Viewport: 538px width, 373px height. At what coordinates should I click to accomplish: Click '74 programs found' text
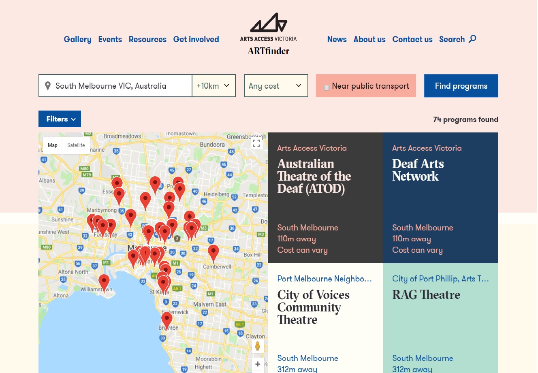point(465,119)
